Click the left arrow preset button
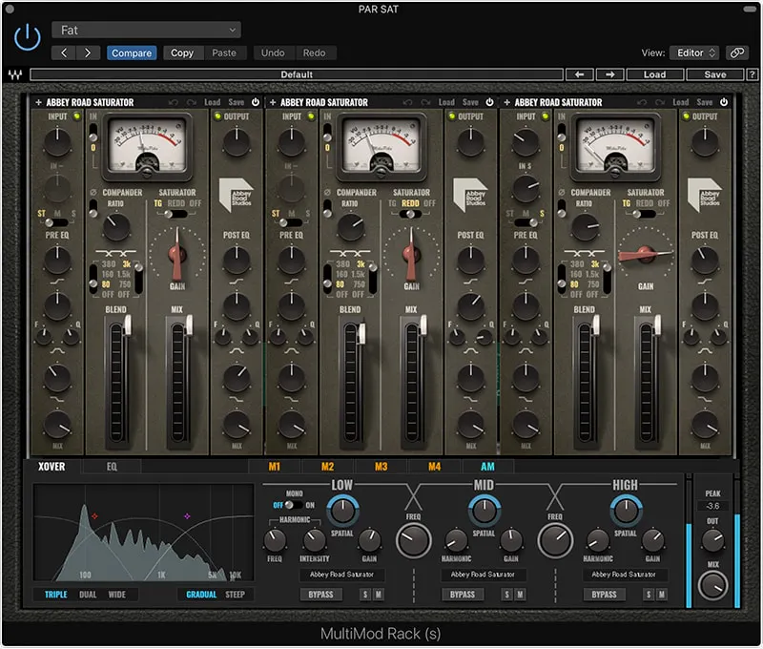Screen dimensions: 763x649 579,74
